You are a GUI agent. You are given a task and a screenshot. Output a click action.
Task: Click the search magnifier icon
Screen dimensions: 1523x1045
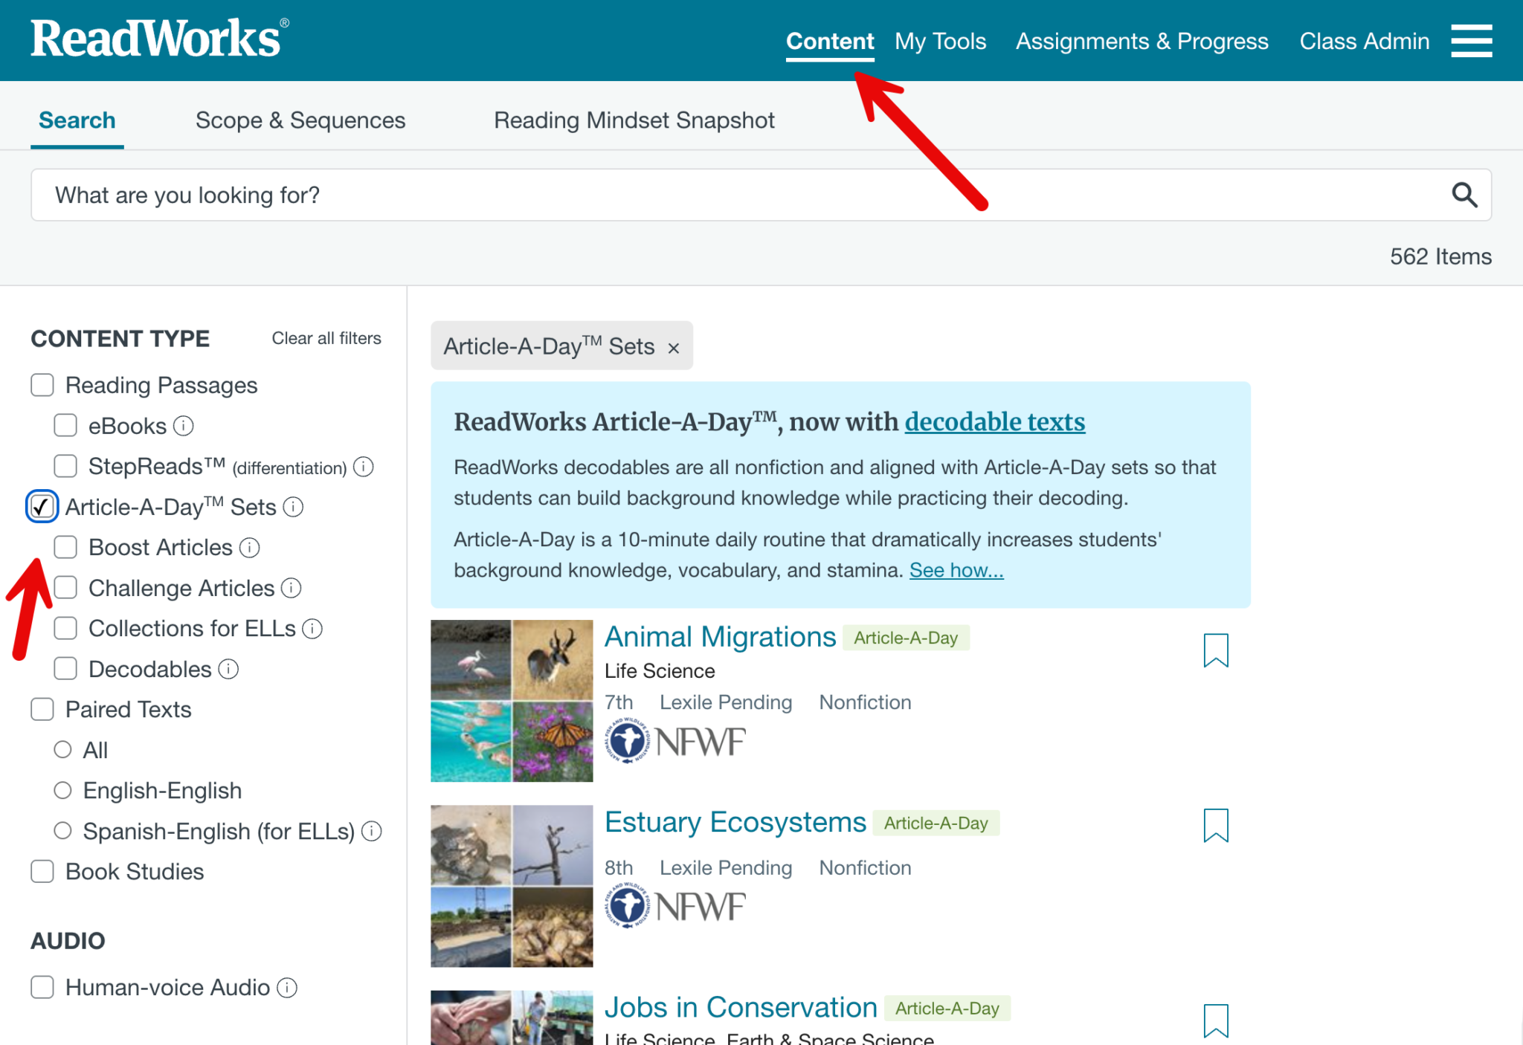coord(1464,195)
